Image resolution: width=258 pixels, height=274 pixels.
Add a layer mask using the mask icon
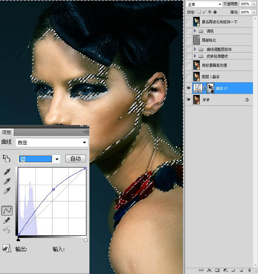(x=217, y=270)
